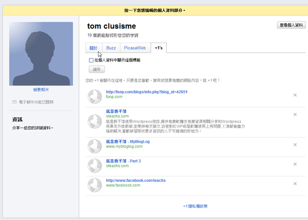Toggle the show-this-tab-in-profile checkbox
Screen dimensions: 308x220
click(91, 60)
